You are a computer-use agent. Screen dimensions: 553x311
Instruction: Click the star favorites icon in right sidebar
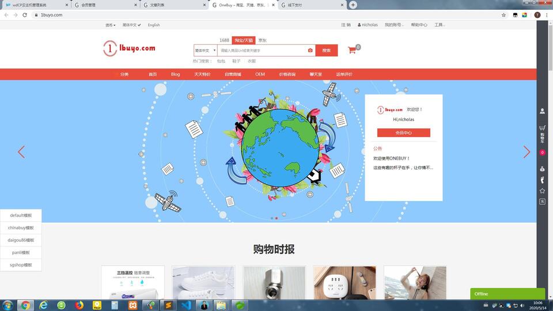[x=542, y=191]
